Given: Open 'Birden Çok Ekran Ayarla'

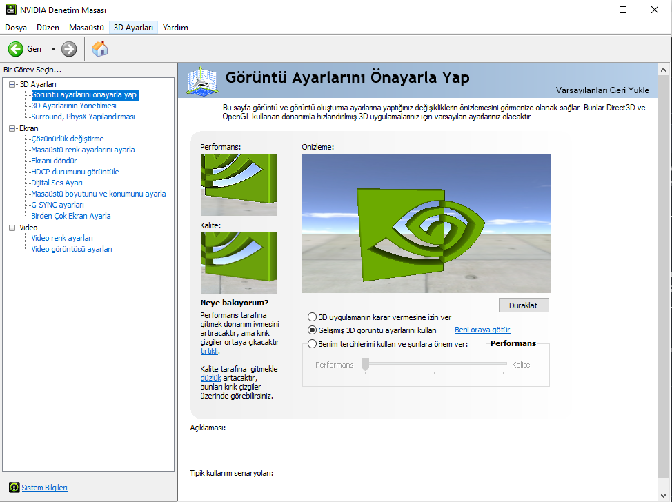Looking at the screenshot, I should 70,217.
